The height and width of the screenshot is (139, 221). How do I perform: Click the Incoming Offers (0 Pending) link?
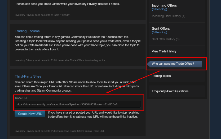160,9
